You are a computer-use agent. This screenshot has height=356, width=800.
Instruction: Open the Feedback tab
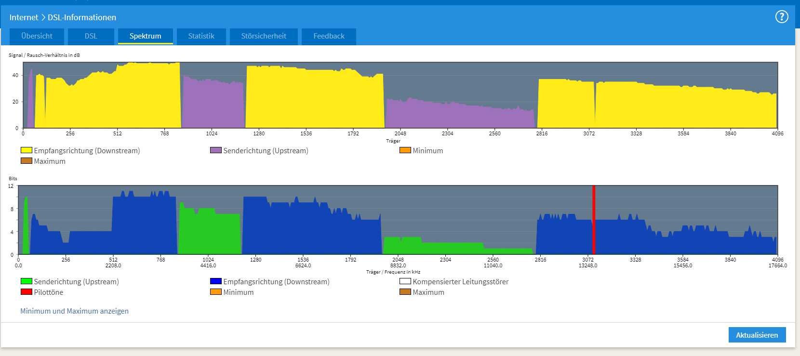(x=329, y=36)
